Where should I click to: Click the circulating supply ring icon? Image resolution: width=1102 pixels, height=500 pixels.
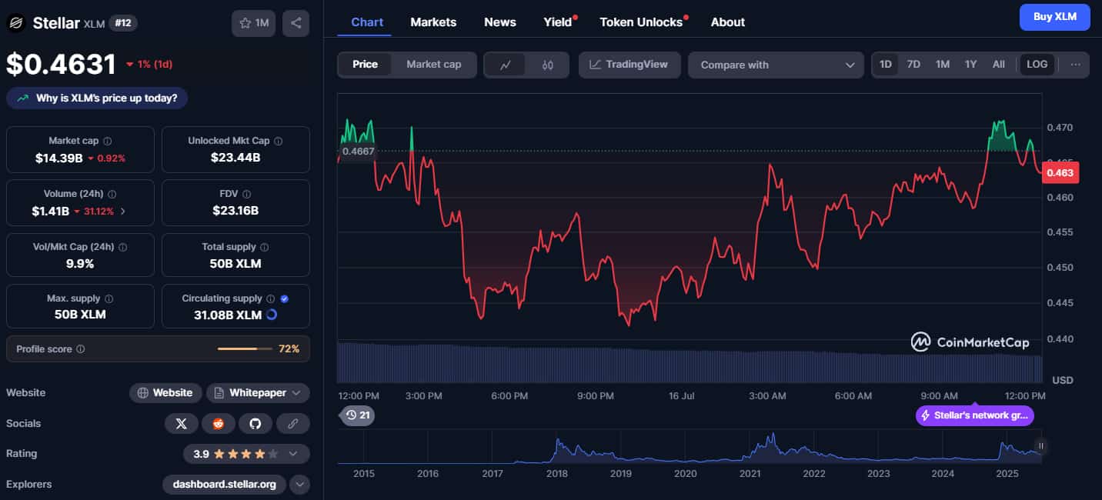[x=272, y=315]
